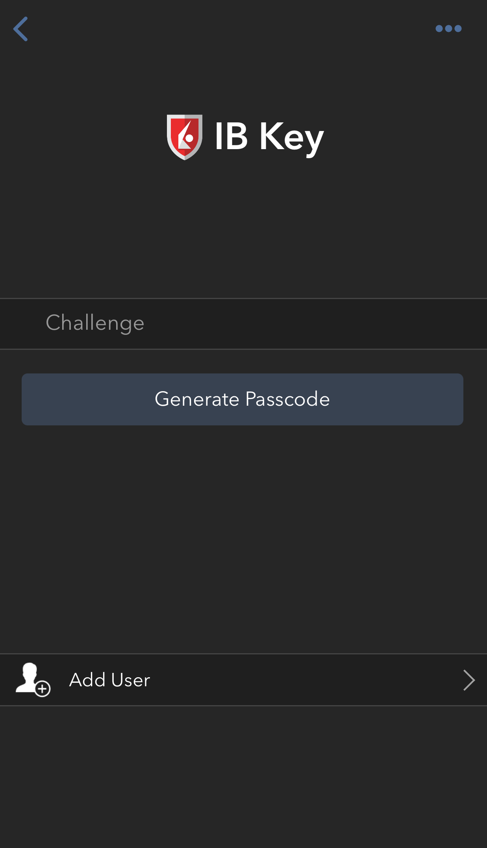Tap the "Key" word in the header
This screenshot has width=487, height=848.
291,138
